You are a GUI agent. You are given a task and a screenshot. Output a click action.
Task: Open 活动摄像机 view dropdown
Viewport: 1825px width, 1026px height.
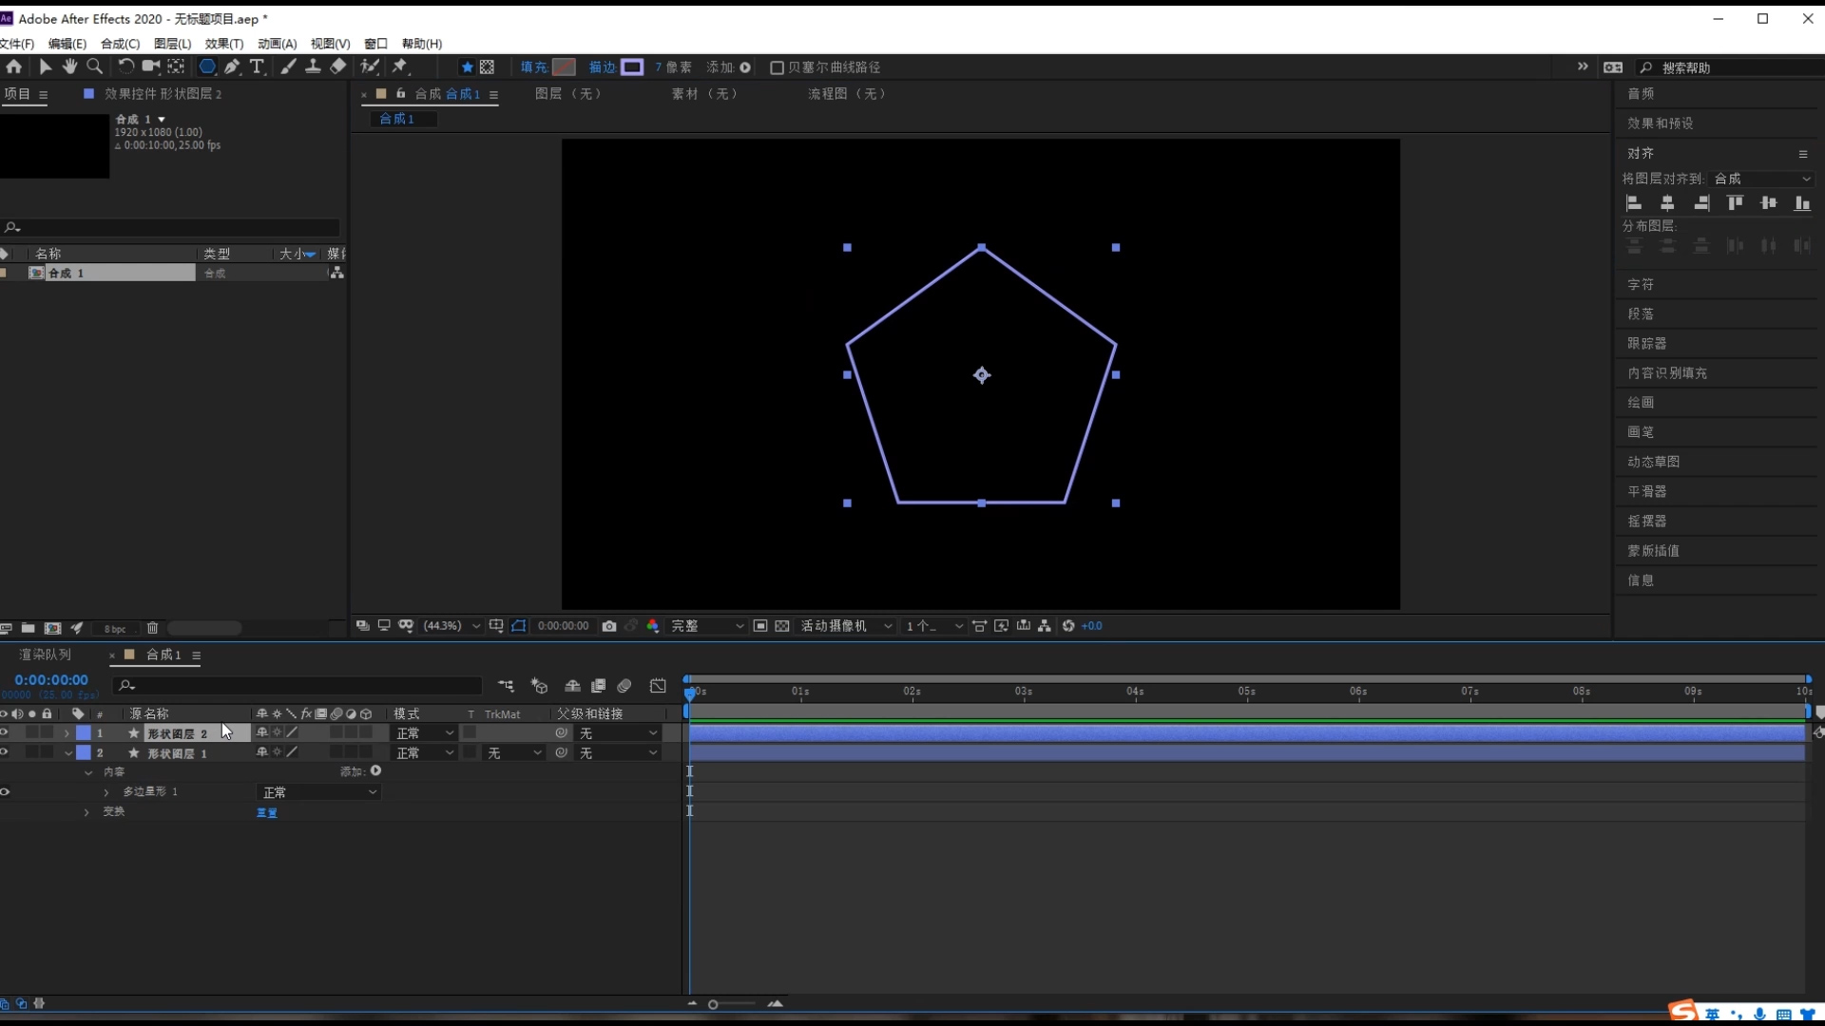846,626
